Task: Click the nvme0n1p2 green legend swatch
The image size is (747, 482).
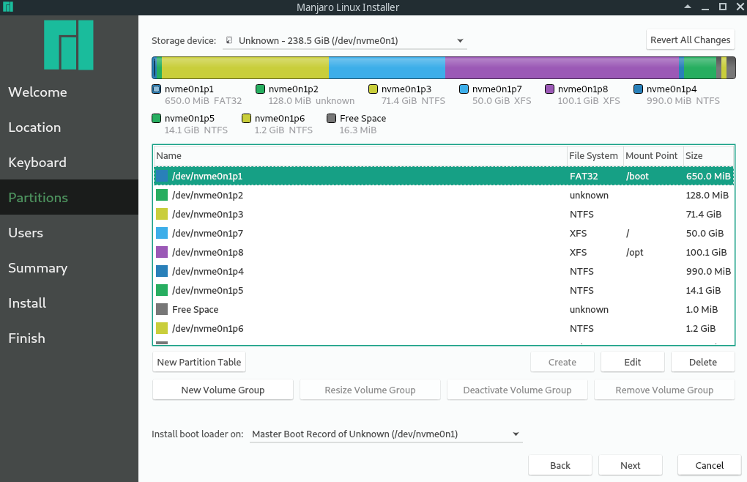Action: pyautogui.click(x=260, y=89)
